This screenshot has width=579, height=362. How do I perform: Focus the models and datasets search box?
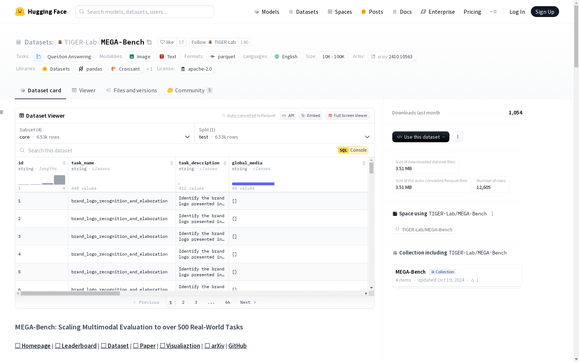click(145, 12)
